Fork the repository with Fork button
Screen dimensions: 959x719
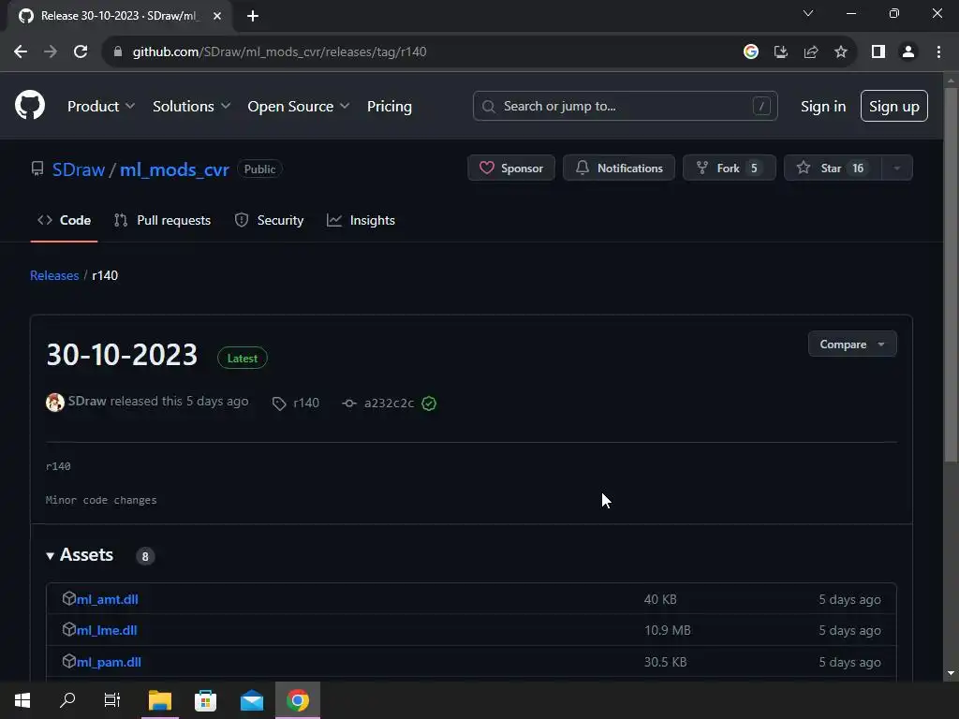point(730,169)
